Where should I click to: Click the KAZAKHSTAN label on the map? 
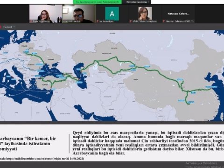pyautogui.click(x=106, y=53)
